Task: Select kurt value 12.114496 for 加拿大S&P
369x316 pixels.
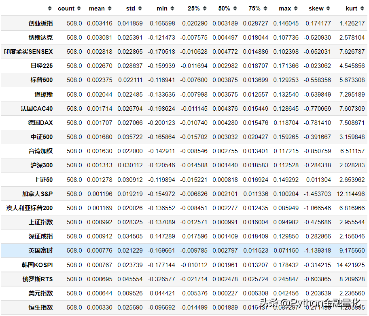Action: (351, 194)
